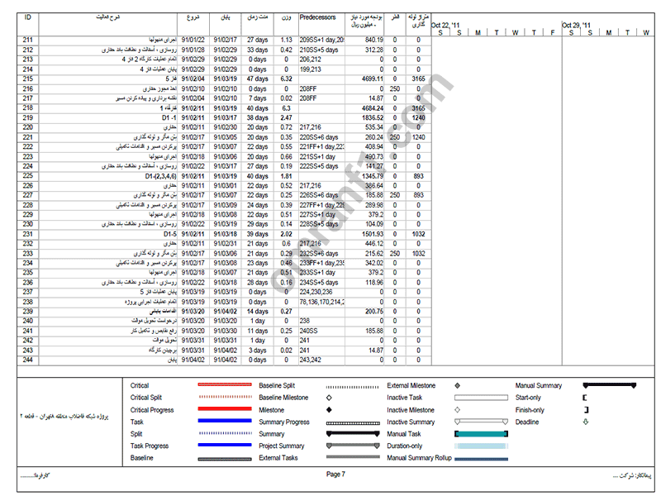Click the Oct 29, '11 timeline header
The width and height of the screenshot is (661, 496).
click(576, 25)
